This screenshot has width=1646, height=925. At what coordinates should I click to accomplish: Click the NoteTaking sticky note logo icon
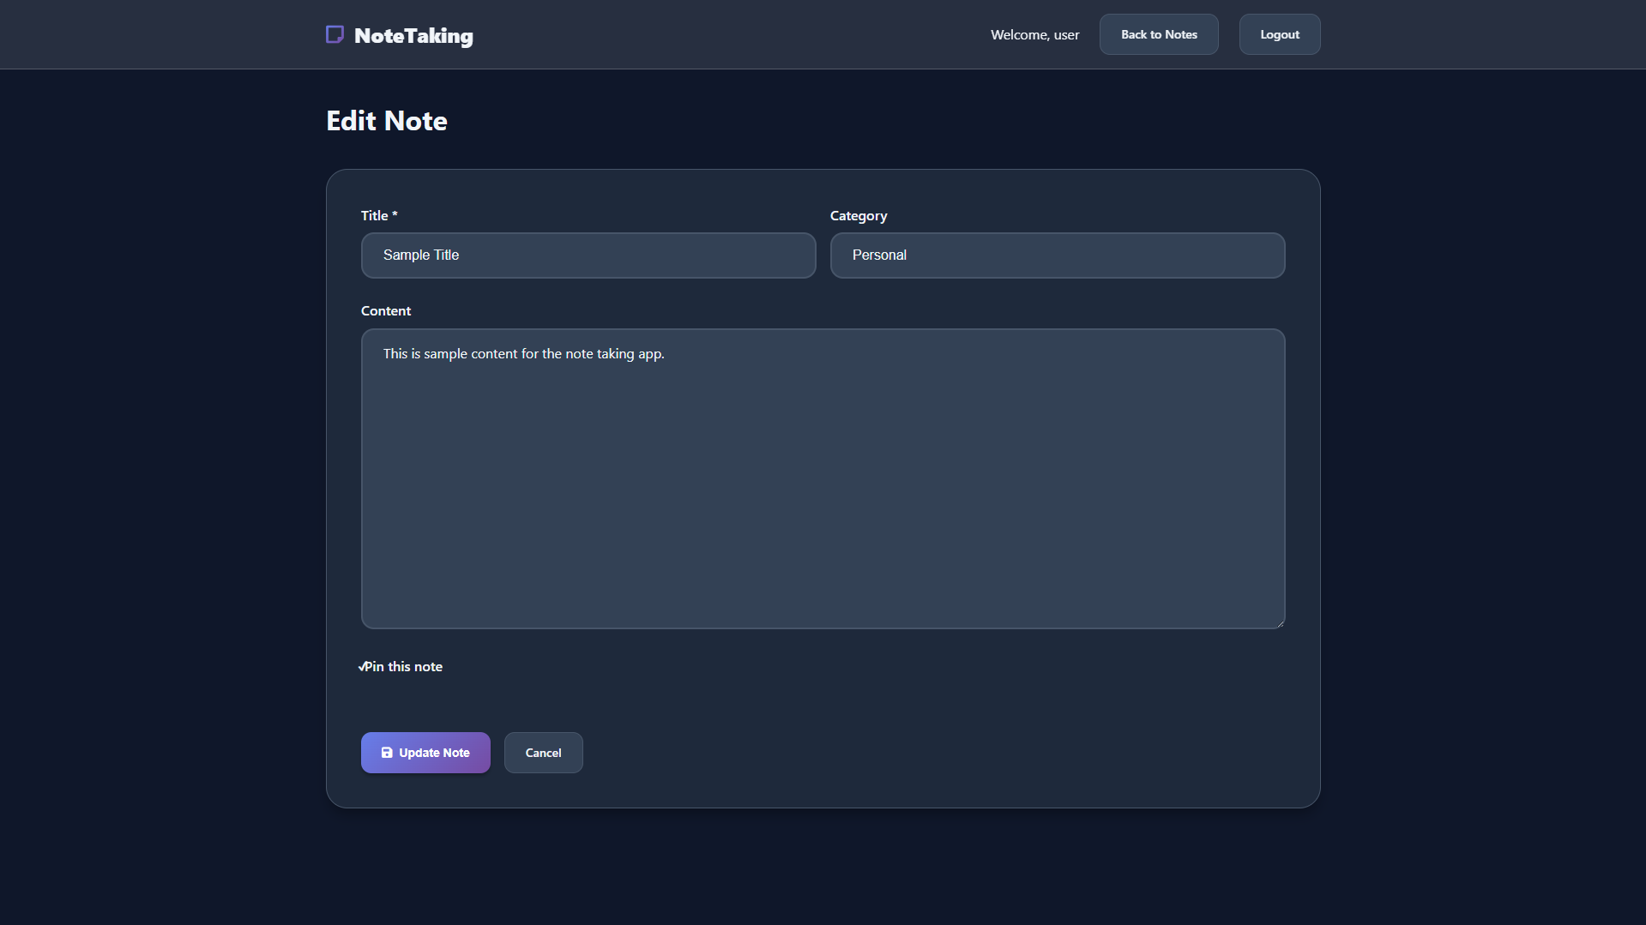(x=335, y=34)
